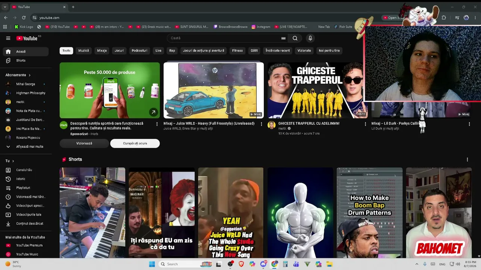Go to the YouTube logo home link
Image resolution: width=481 pixels, height=270 pixels.
click(x=27, y=38)
